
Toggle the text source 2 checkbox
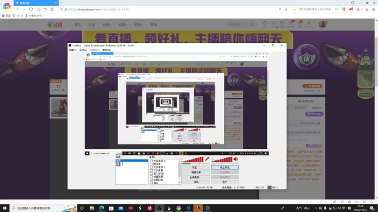click(x=151, y=167)
